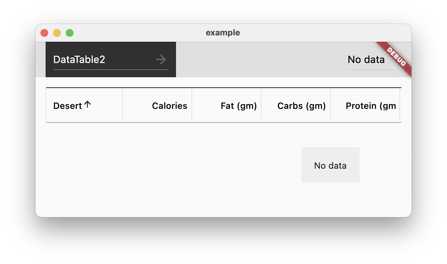This screenshot has height=264, width=447.
Task: Toggle sort order on the Calories column
Action: [169, 105]
